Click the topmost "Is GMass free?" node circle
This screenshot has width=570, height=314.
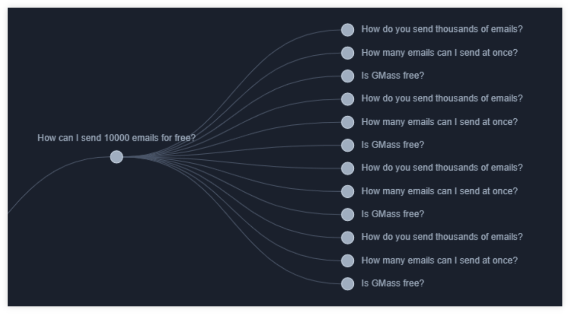tap(348, 76)
